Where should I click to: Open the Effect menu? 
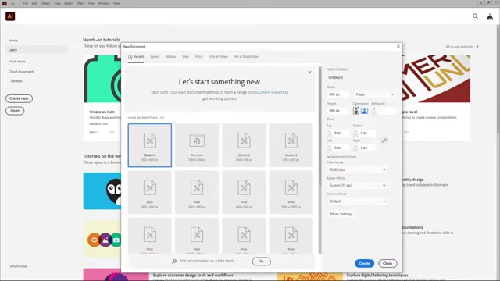(80, 3)
